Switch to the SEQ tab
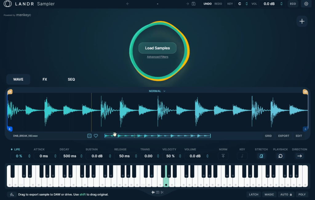 [71, 79]
